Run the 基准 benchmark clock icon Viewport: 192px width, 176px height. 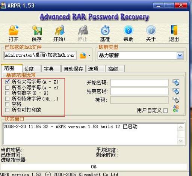105,30
